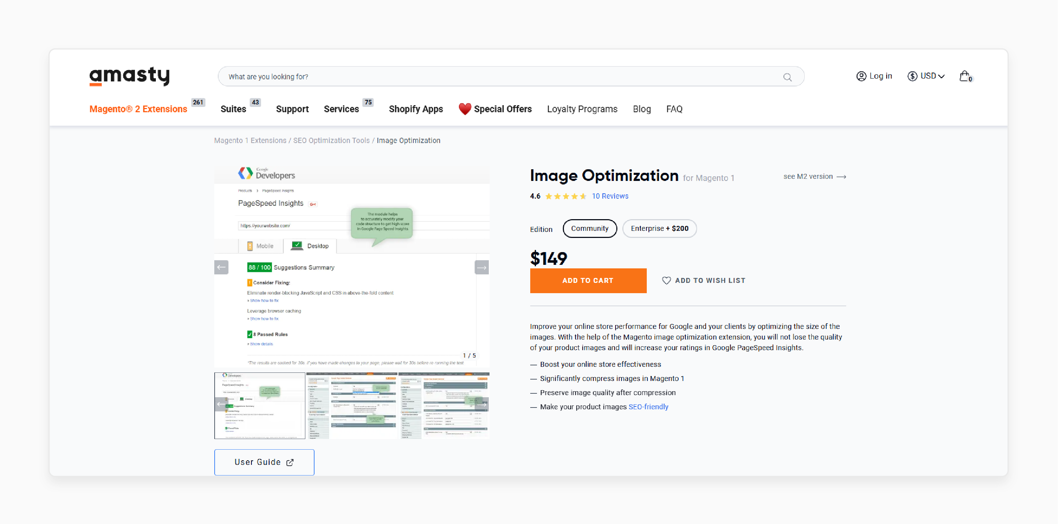Screen dimensions: 1058x524
Task: Click 'Preserve image quality after compression' text
Action: click(607, 393)
